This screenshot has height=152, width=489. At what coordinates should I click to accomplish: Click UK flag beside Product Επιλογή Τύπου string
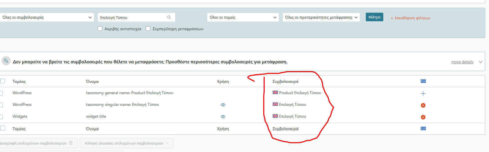pyautogui.click(x=275, y=93)
